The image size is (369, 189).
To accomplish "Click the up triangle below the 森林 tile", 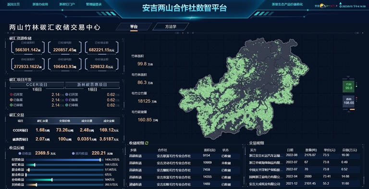I will [x=348, y=112].
